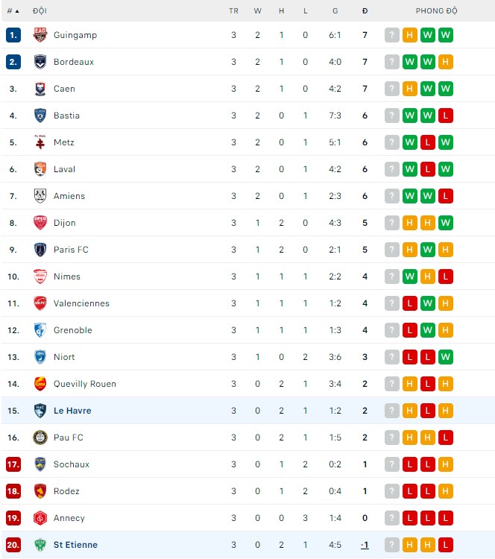Click the Caen team badge

pyautogui.click(x=40, y=89)
